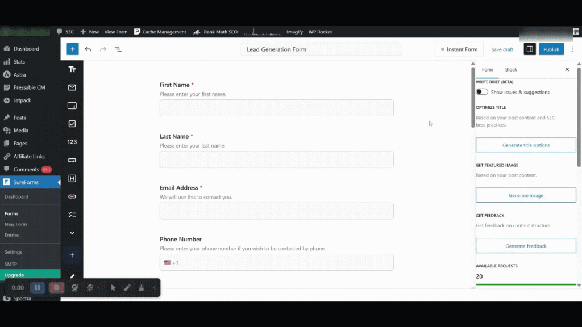Click Generate title options button

526,145
